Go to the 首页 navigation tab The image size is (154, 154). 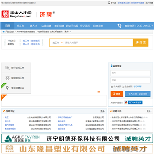(x=8, y=26)
